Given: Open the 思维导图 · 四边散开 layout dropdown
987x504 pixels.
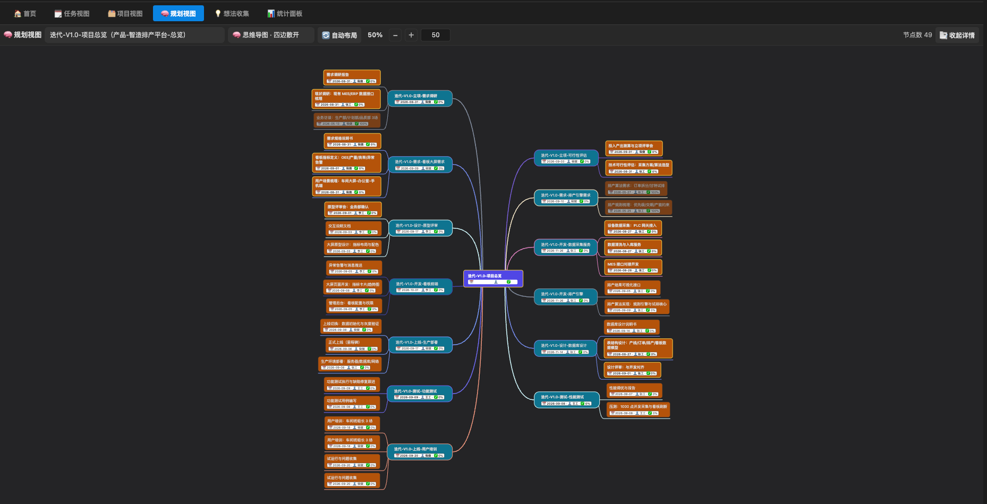Looking at the screenshot, I should point(271,35).
